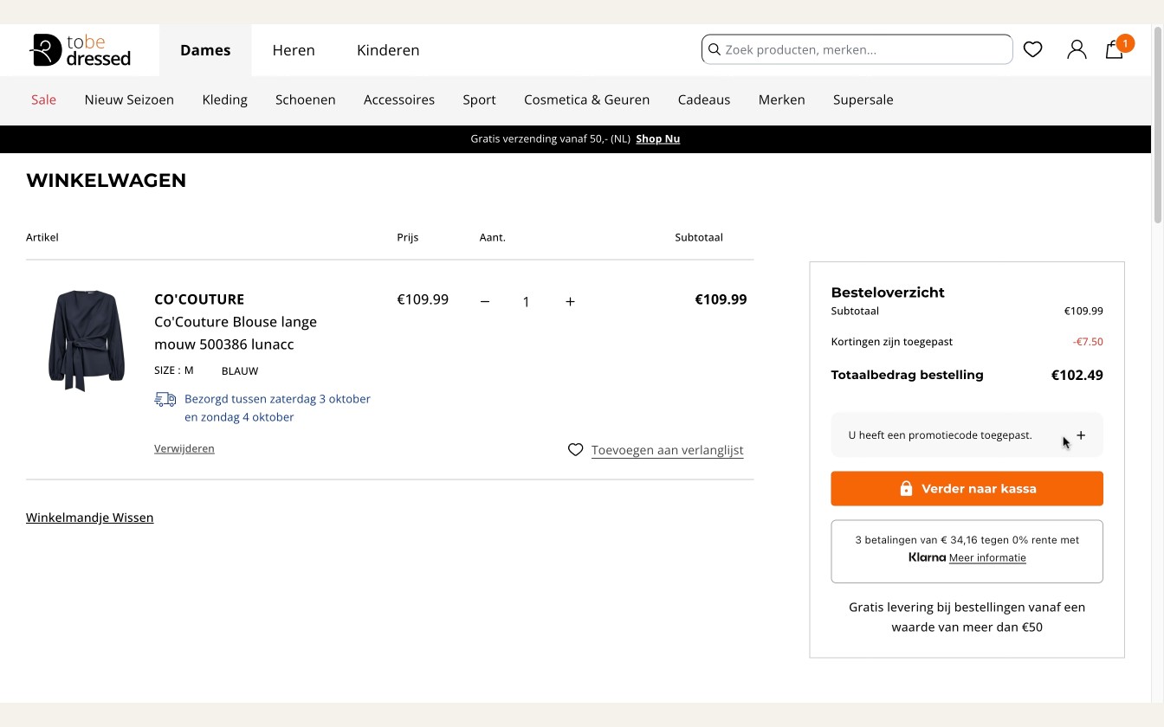The height and width of the screenshot is (727, 1164).
Task: Click Toevoegen aan verlanglijst link
Action: pos(667,450)
